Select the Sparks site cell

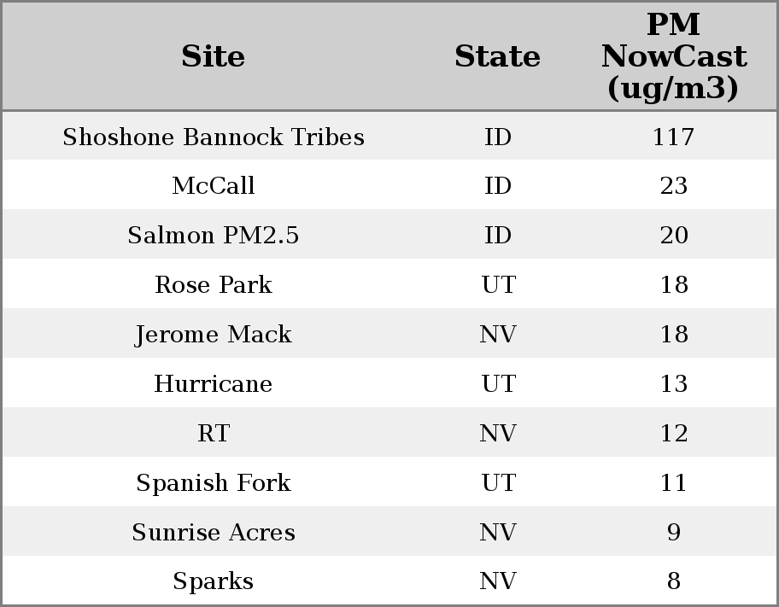[x=213, y=581]
